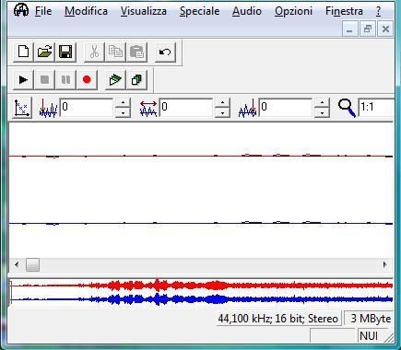This screenshot has width=401, height=350.
Task: Open the Audio menu
Action: click(247, 11)
